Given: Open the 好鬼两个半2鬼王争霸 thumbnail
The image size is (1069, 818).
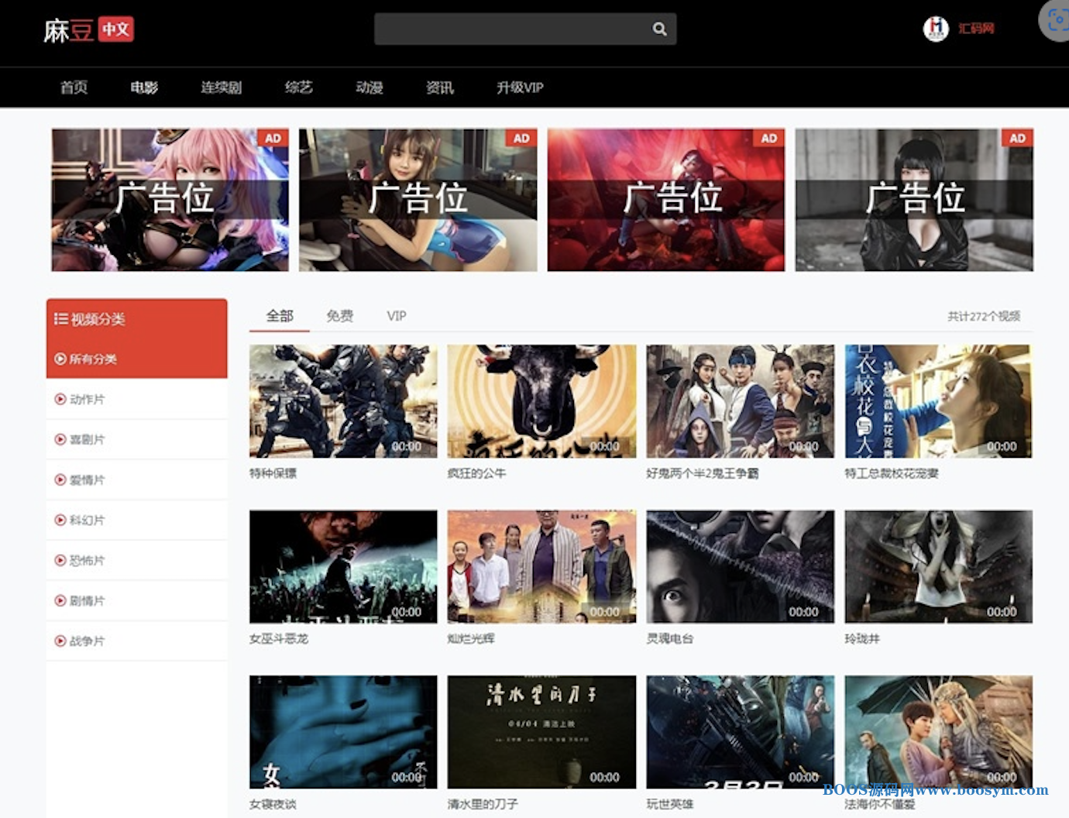Looking at the screenshot, I should [x=741, y=401].
